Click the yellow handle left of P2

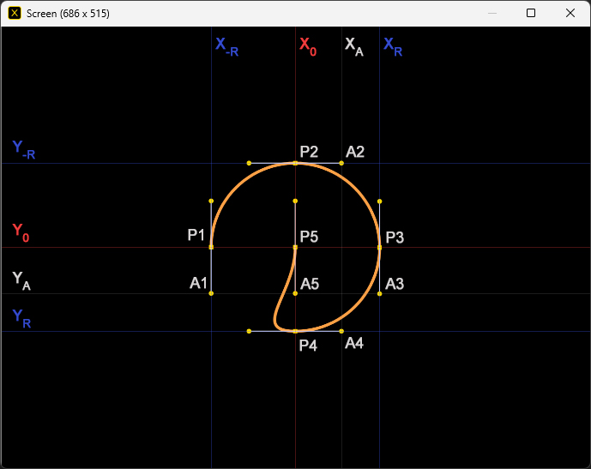click(249, 163)
